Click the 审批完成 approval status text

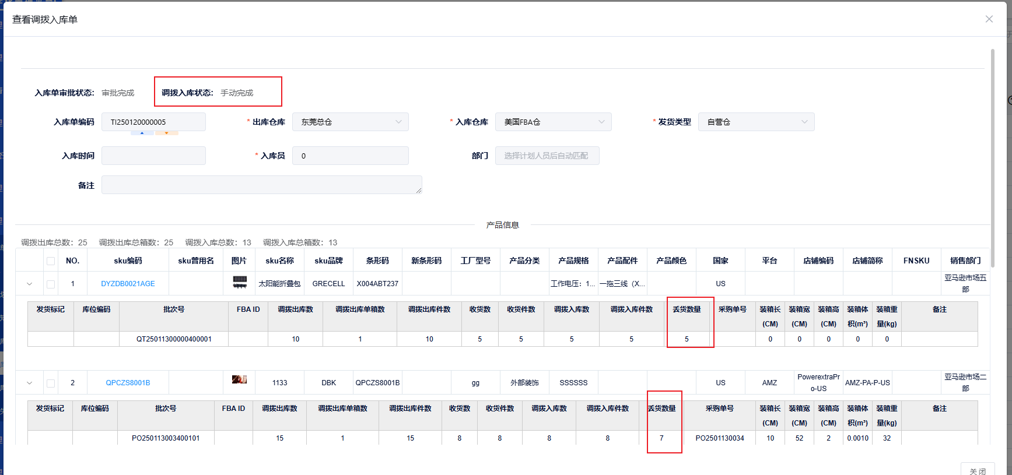click(x=118, y=93)
